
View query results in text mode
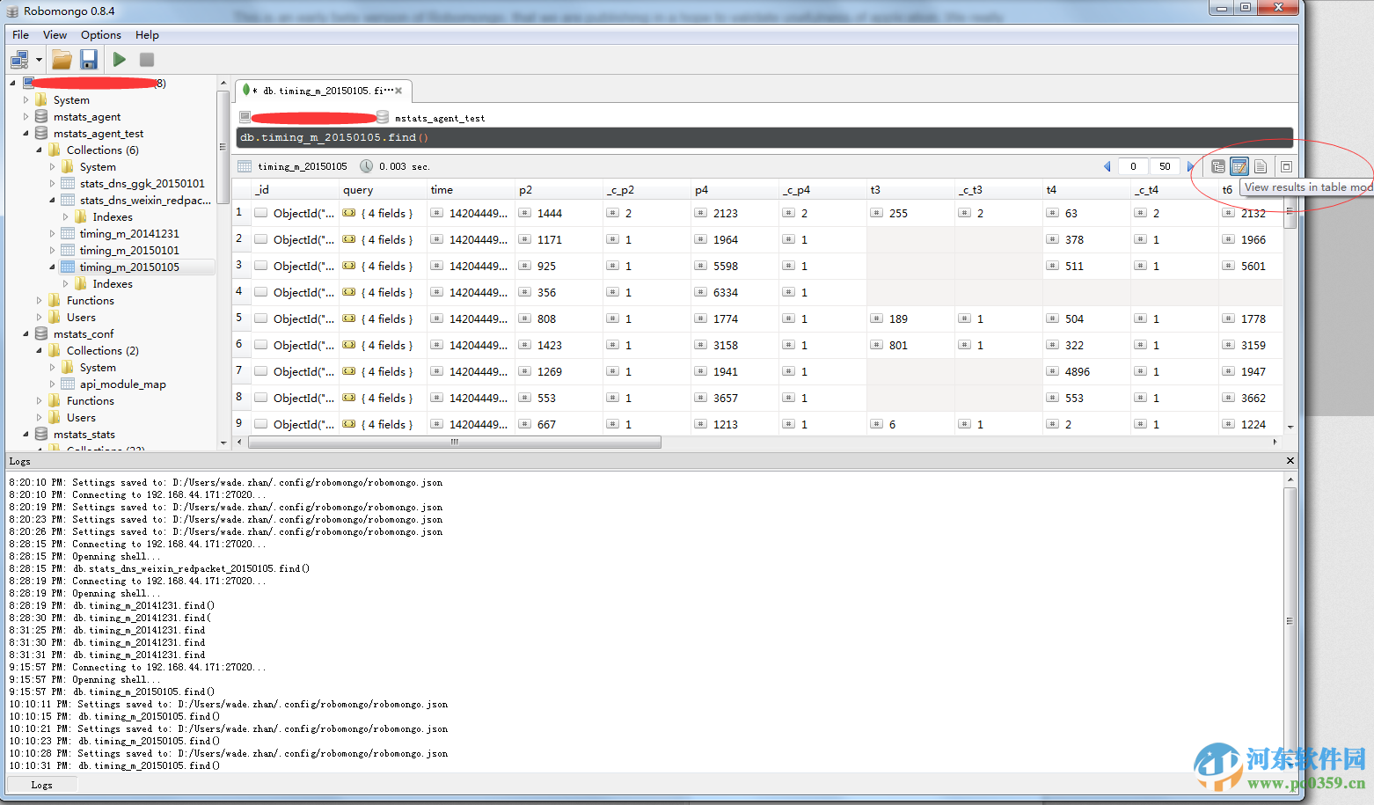(1261, 165)
